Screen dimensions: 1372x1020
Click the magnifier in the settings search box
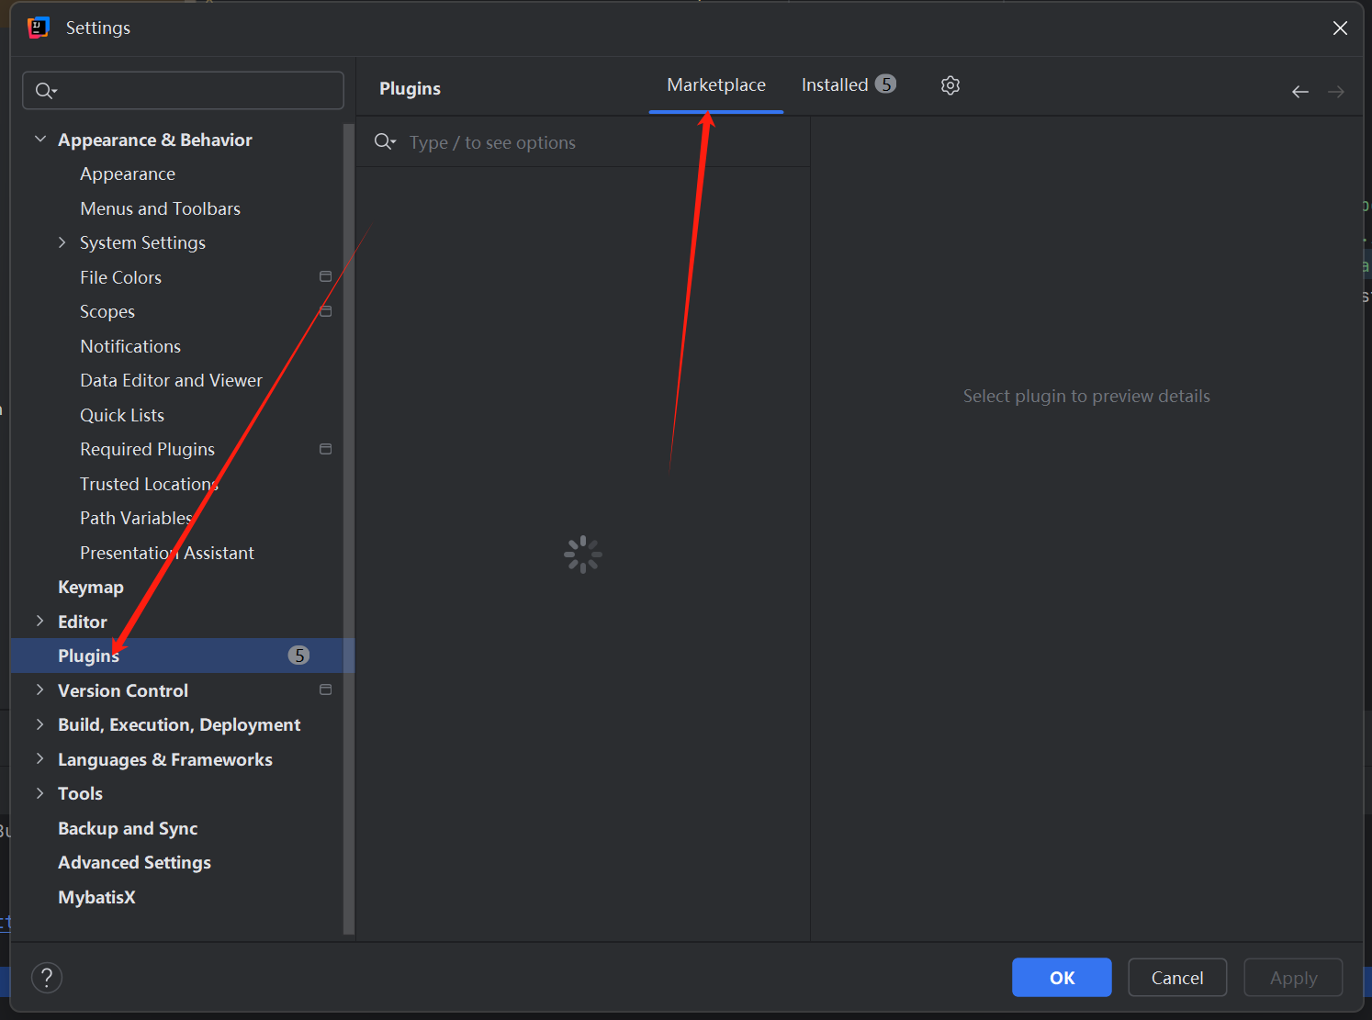pyautogui.click(x=44, y=90)
